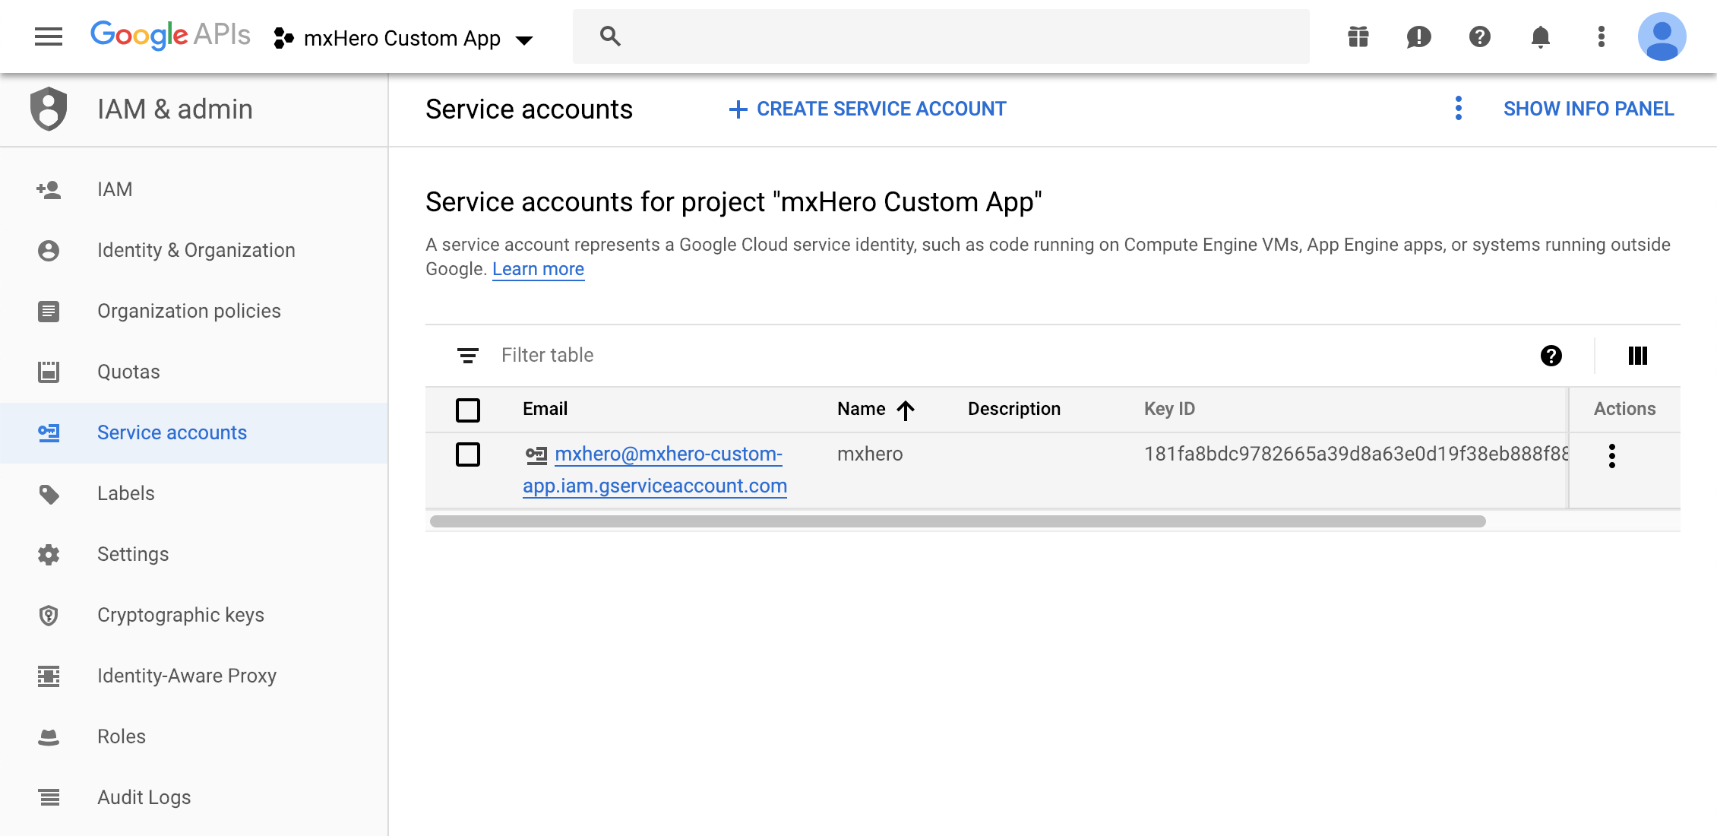This screenshot has height=836, width=1717.
Task: Click the Key ID column header
Action: [1169, 409]
